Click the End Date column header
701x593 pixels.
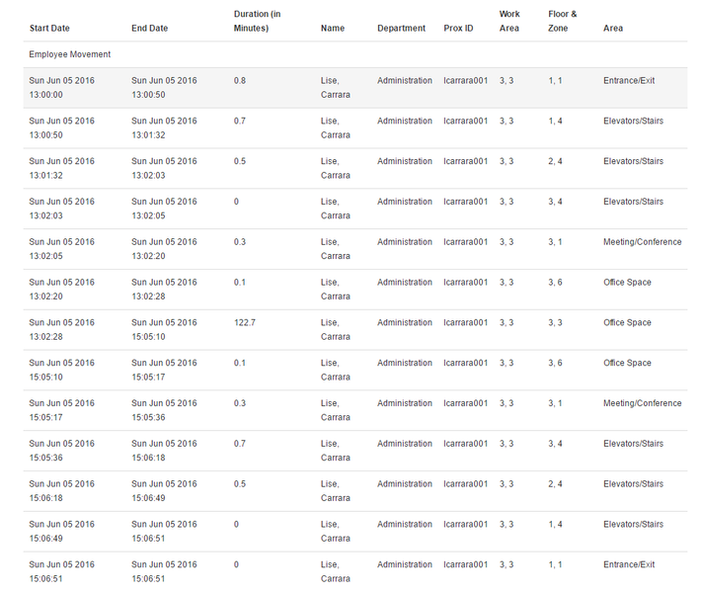tap(149, 29)
